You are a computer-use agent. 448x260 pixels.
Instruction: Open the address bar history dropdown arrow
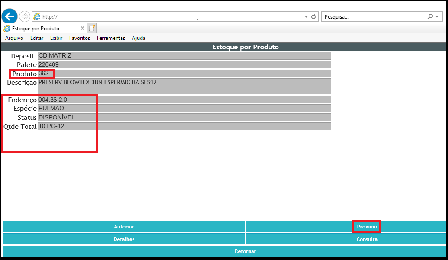306,17
